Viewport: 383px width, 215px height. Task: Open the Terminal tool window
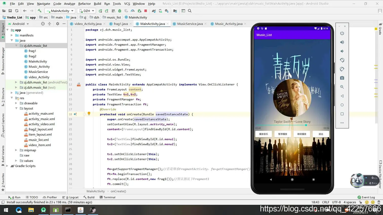click(x=107, y=197)
